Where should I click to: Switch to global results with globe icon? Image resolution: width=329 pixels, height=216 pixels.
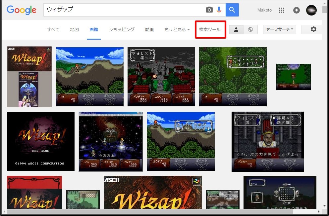coord(250,29)
